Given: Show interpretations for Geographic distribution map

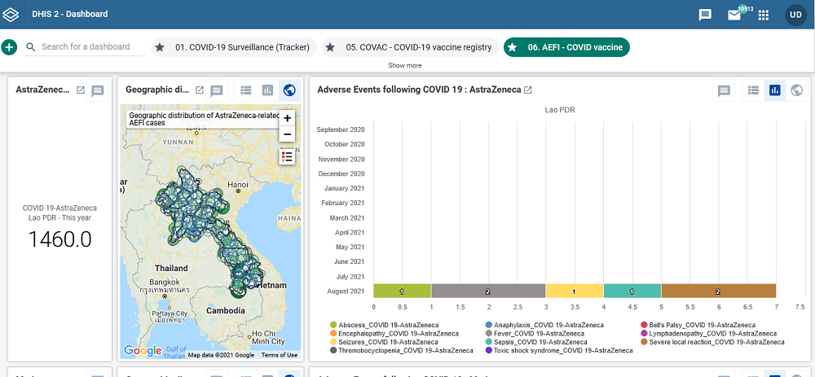Looking at the screenshot, I should [216, 91].
